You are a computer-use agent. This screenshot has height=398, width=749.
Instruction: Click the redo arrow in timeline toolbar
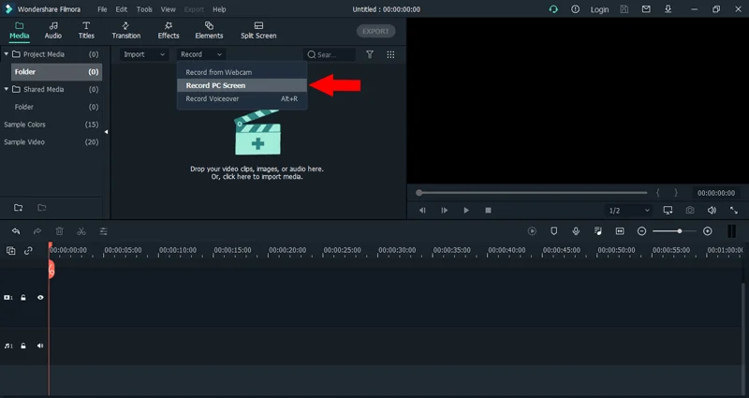click(x=37, y=231)
